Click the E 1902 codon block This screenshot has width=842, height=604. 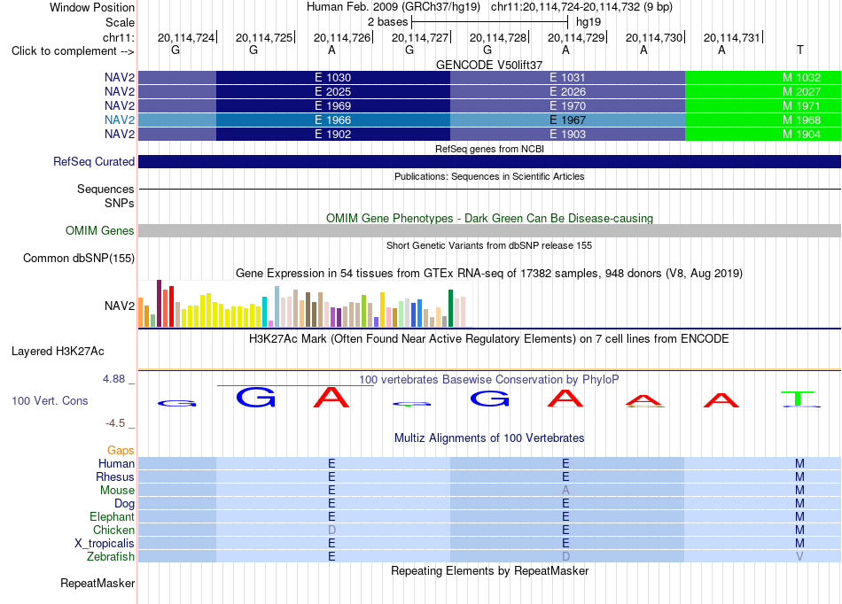[x=333, y=134]
